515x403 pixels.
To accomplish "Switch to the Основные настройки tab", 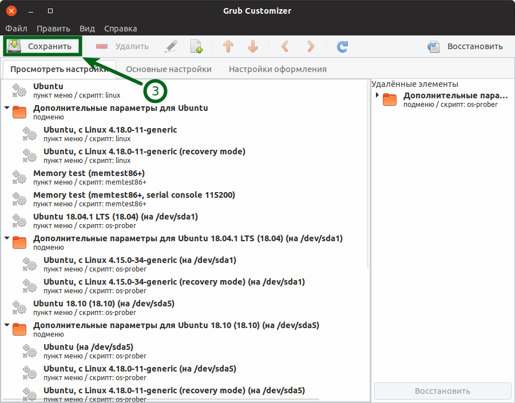I will [x=168, y=69].
